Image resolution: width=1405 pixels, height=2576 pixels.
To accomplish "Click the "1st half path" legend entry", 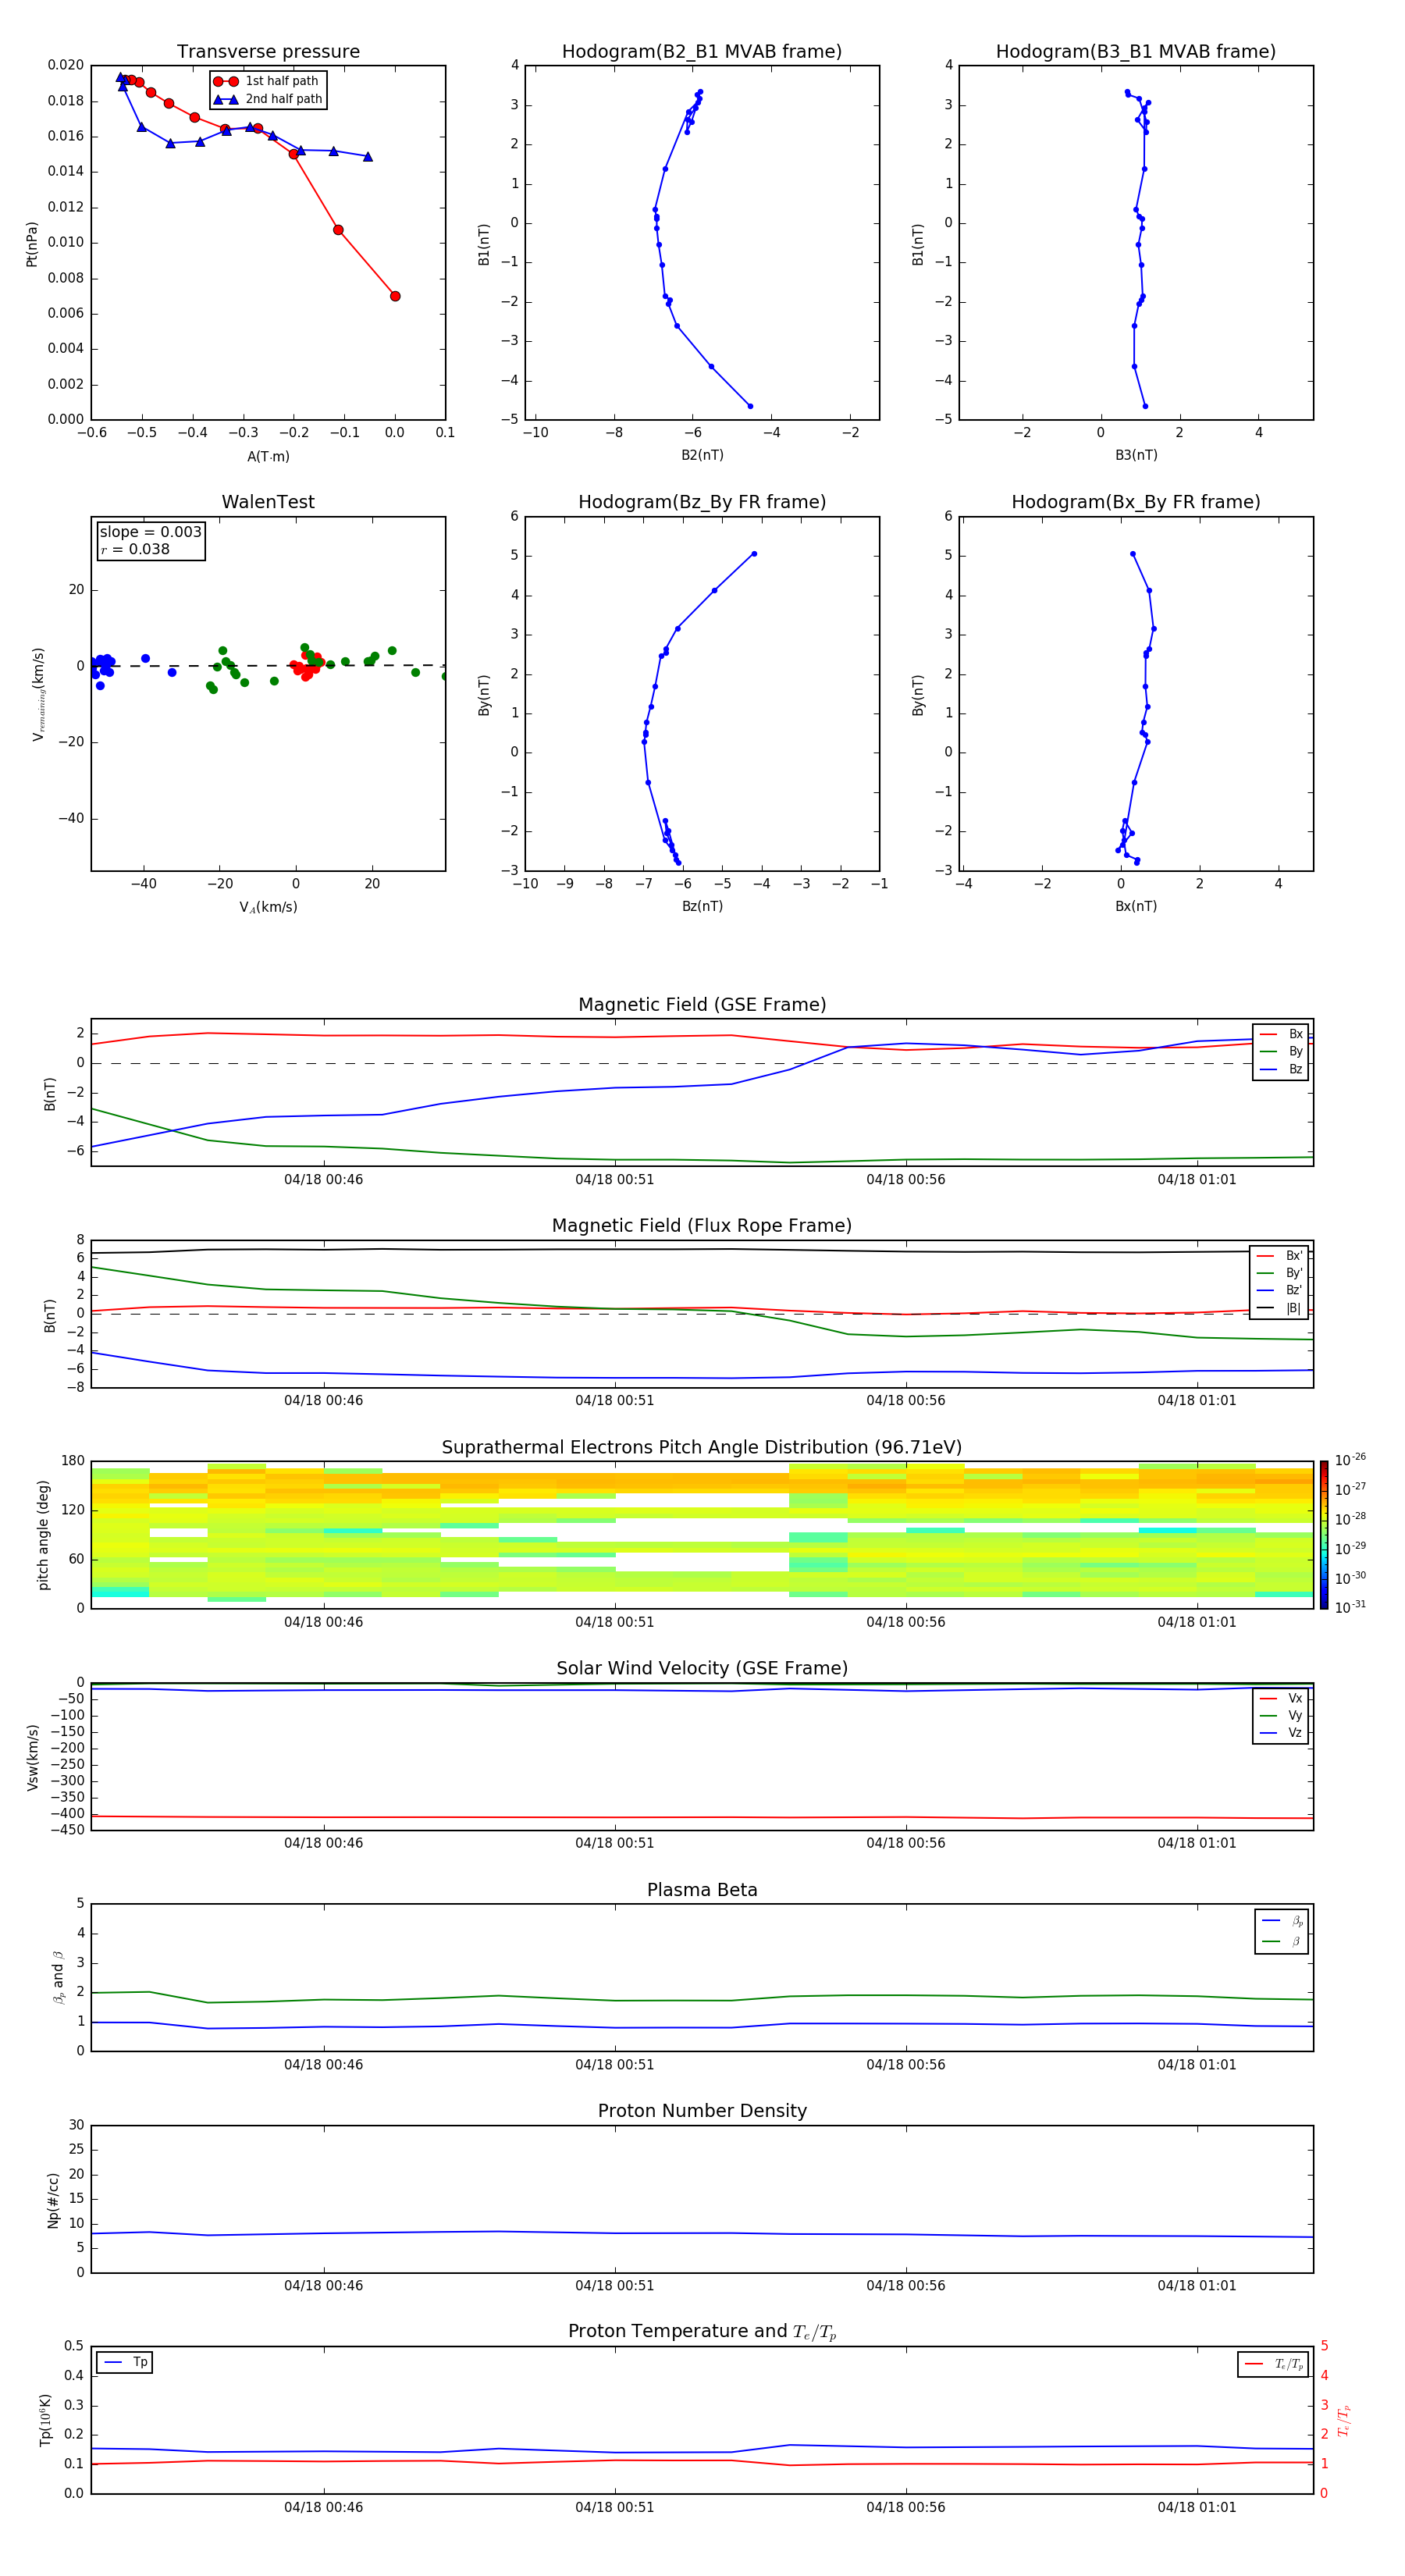I will 267,81.
